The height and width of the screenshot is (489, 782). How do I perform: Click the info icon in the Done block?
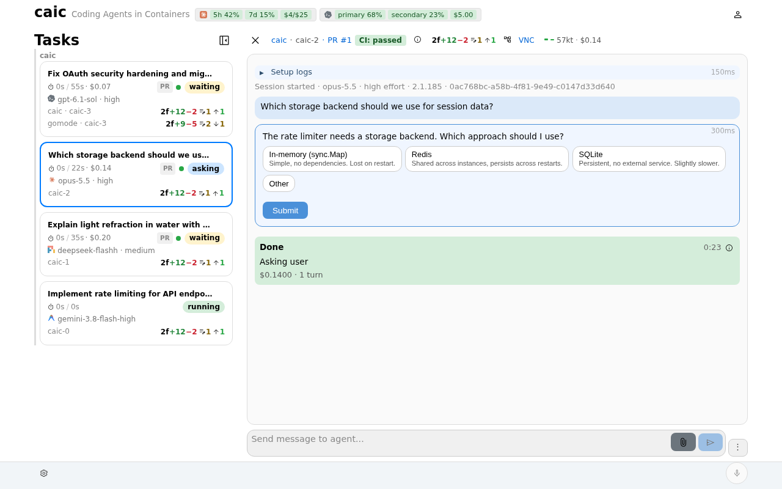729,248
